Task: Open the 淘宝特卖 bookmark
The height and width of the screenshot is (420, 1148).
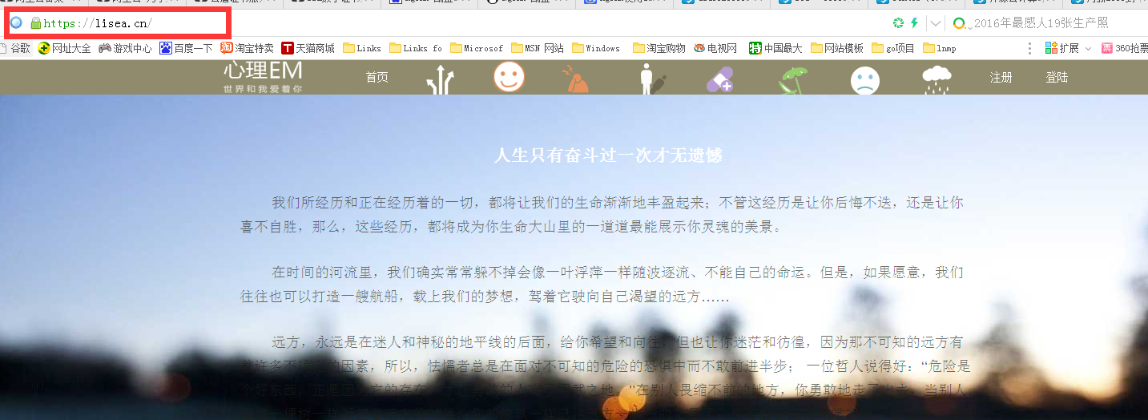Action: click(x=247, y=48)
